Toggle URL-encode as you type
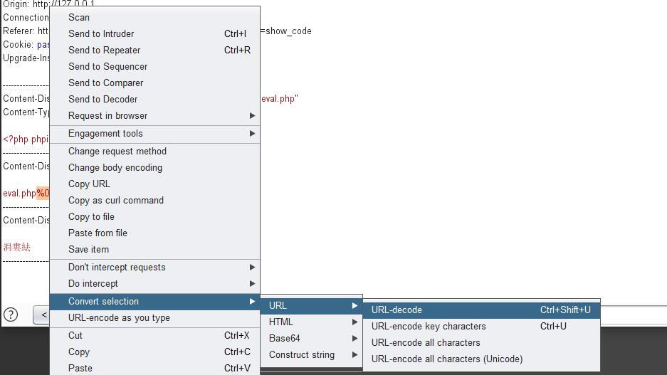Viewport: 667px width, 375px height. [x=119, y=317]
